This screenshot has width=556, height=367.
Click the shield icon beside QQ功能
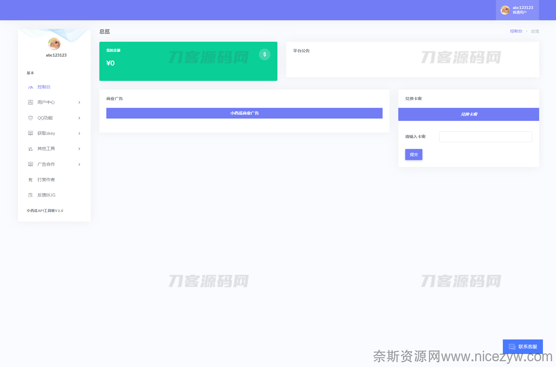point(31,118)
